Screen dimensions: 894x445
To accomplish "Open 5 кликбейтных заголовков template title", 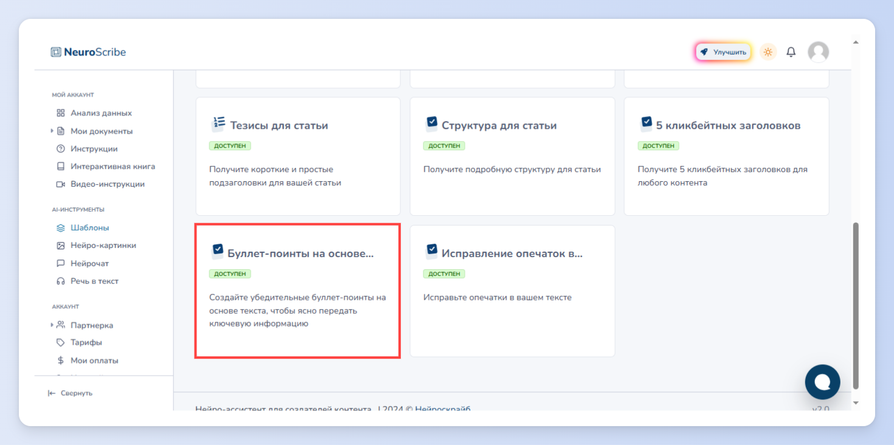I will (x=728, y=126).
